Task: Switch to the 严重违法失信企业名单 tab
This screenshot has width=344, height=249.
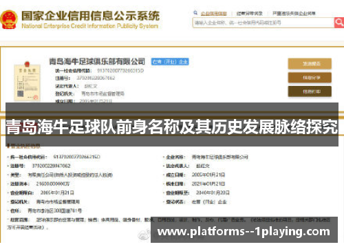Action: pos(294,14)
